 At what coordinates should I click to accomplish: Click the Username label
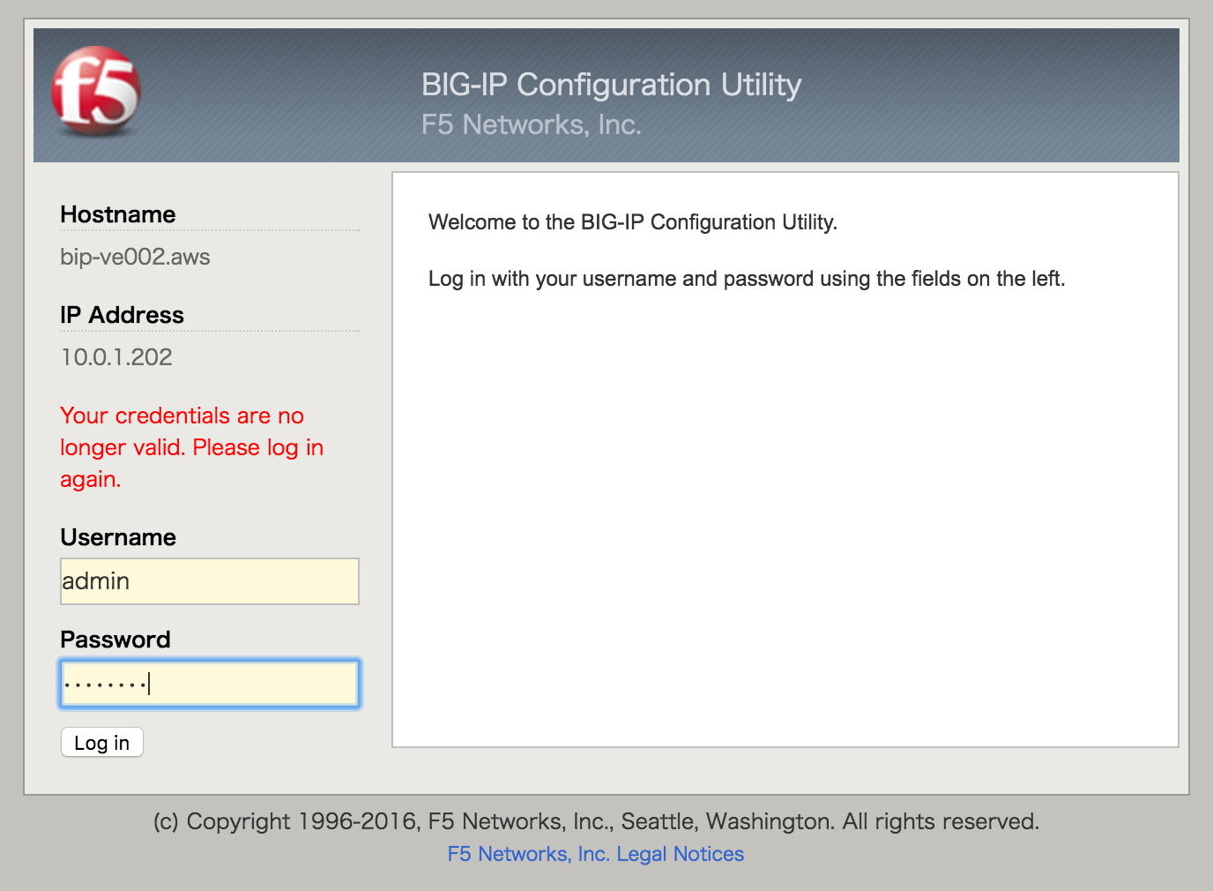pos(118,537)
